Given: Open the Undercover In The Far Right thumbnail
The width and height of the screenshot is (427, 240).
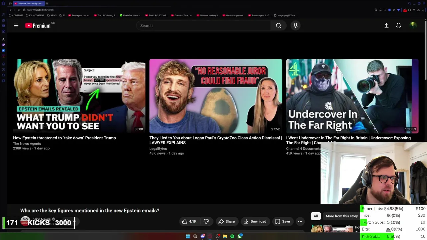Looking at the screenshot, I should click(352, 96).
